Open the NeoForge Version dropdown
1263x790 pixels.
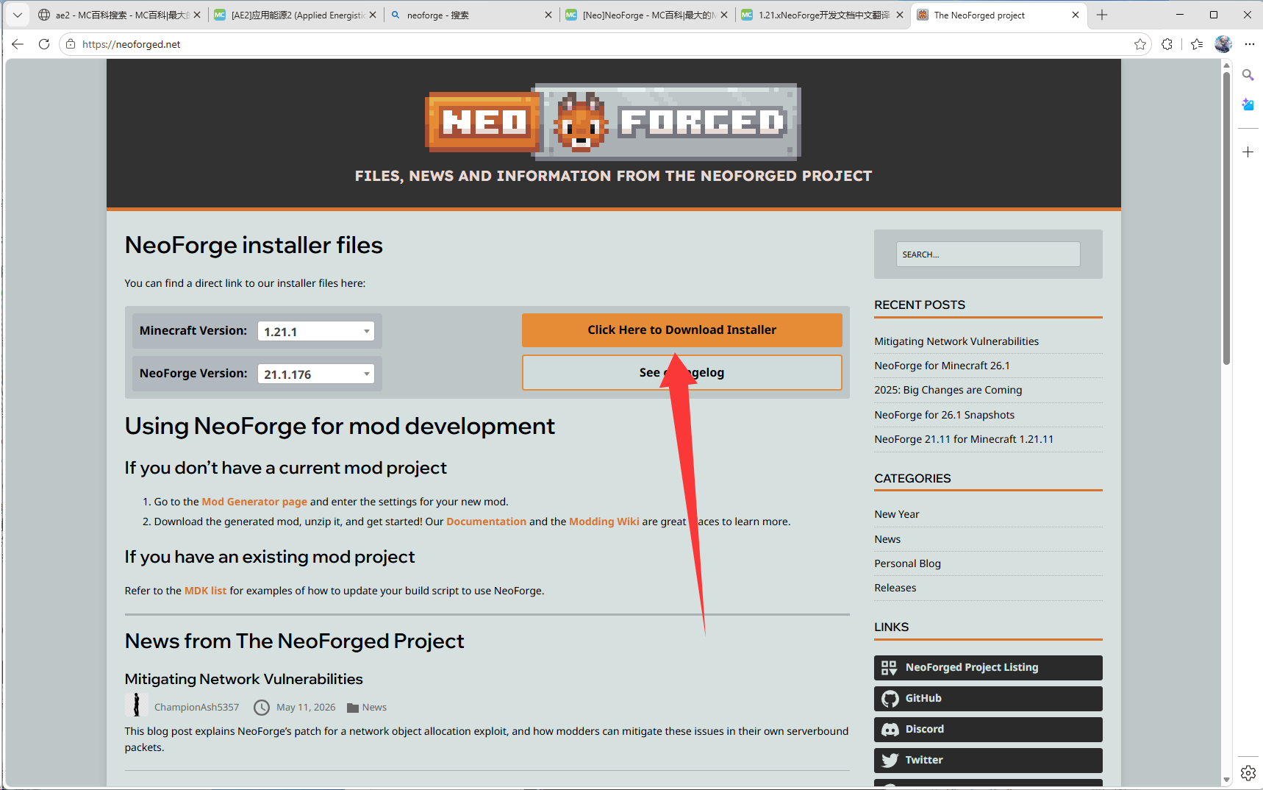(x=316, y=374)
